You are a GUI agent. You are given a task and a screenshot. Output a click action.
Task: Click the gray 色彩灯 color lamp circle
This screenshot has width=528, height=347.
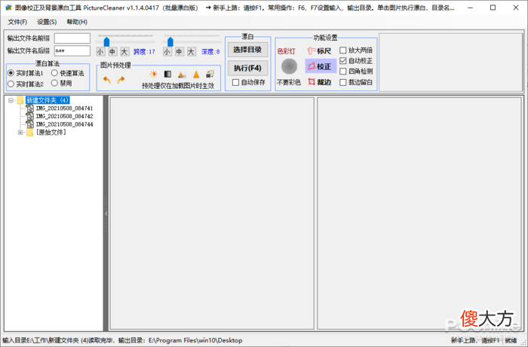(x=289, y=66)
